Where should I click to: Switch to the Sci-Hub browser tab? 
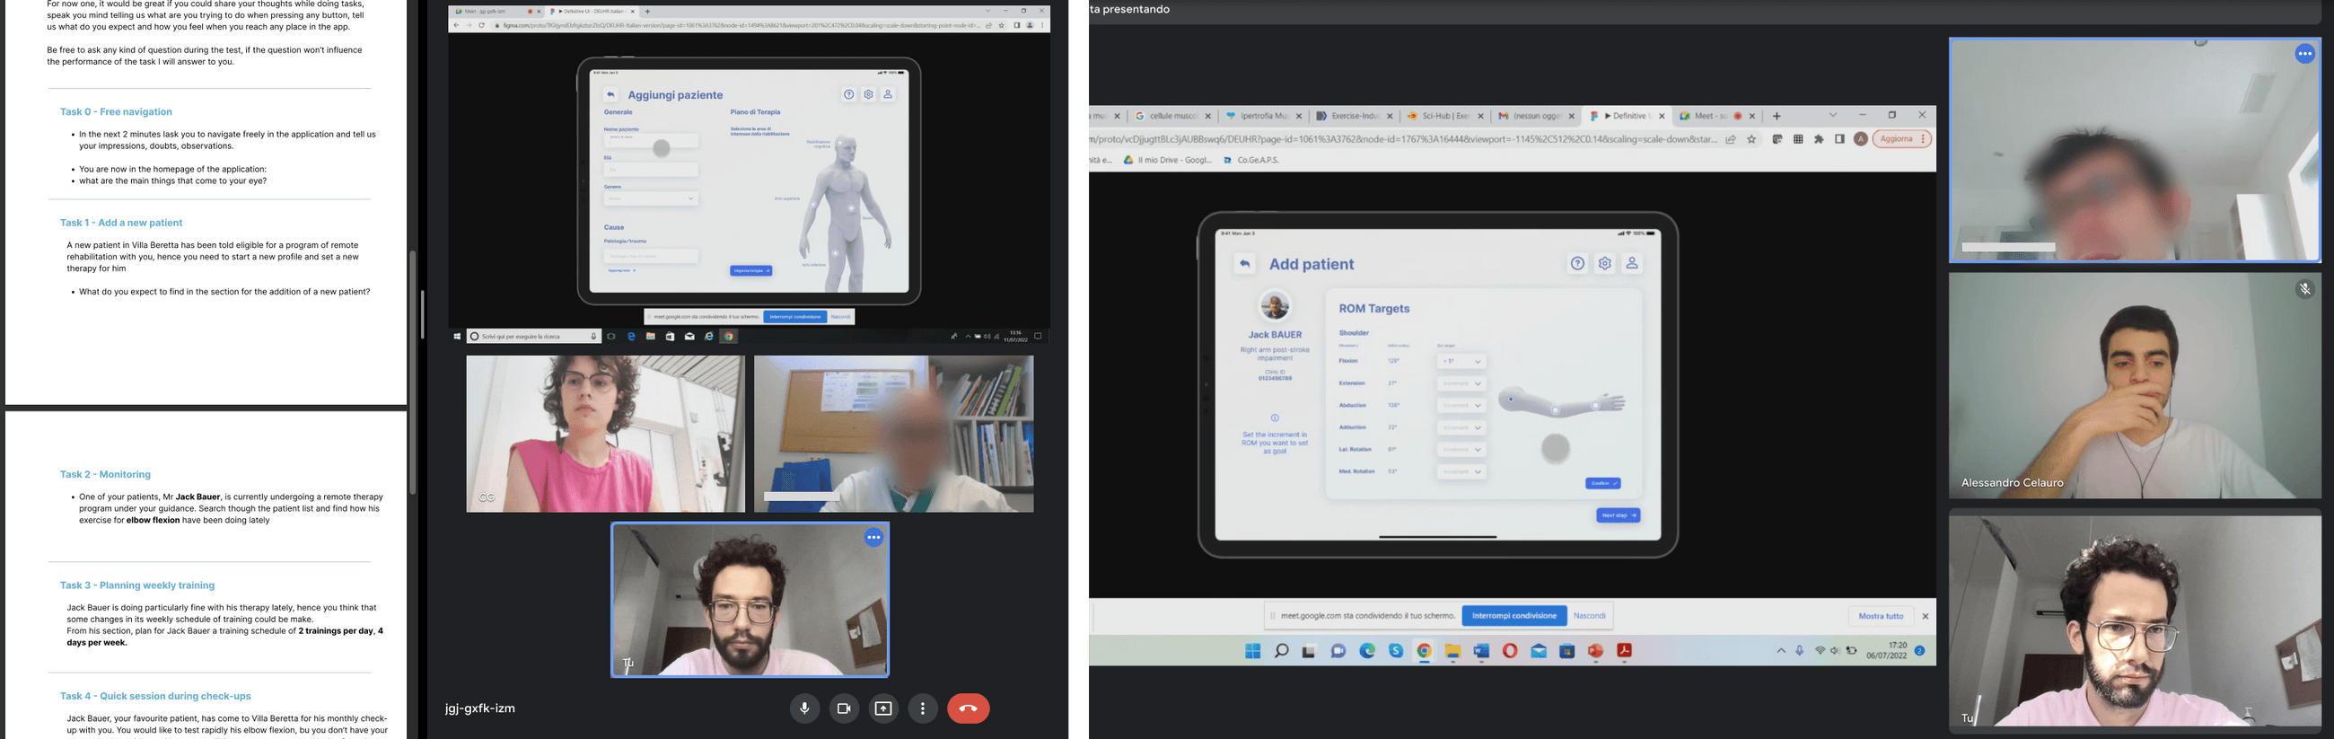pyautogui.click(x=1444, y=116)
